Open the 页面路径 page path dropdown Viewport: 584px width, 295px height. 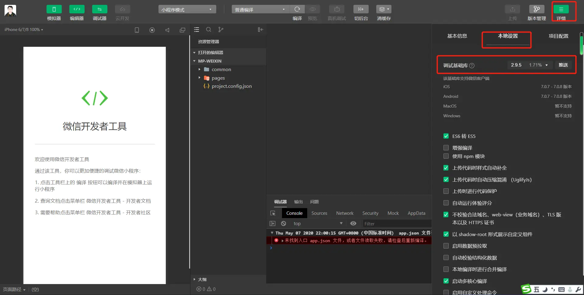[x=14, y=290]
